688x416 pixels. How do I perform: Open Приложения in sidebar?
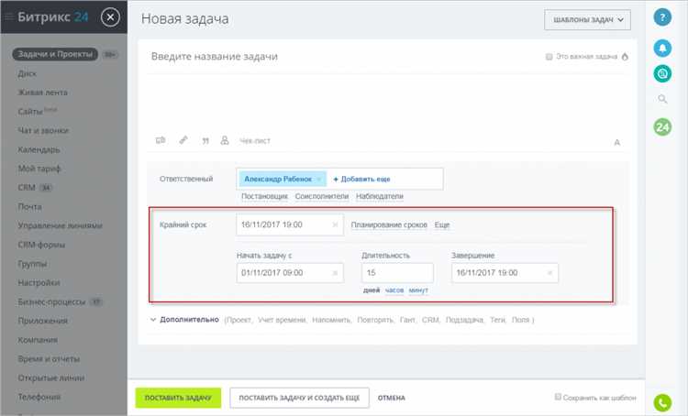42,321
